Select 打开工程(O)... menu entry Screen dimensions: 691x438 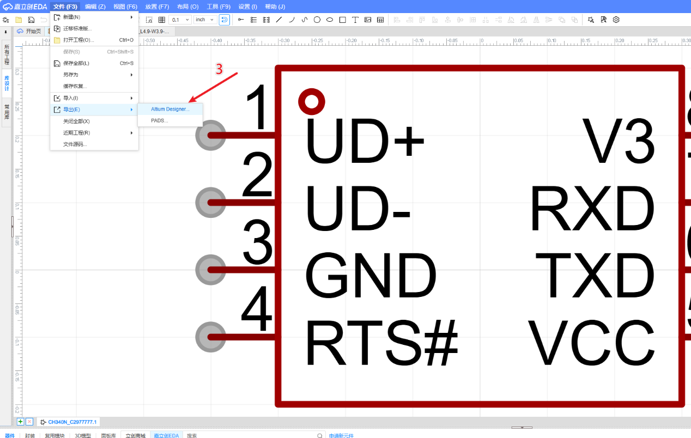click(x=94, y=40)
